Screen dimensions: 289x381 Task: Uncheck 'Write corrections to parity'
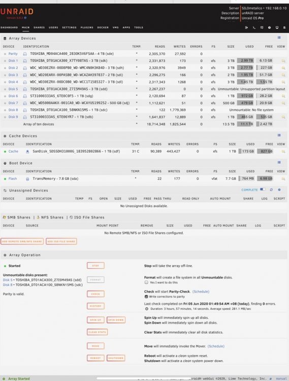click(146, 297)
